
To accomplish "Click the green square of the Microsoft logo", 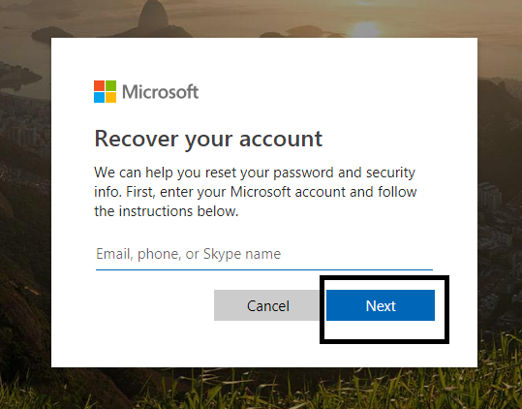I will tap(110, 85).
